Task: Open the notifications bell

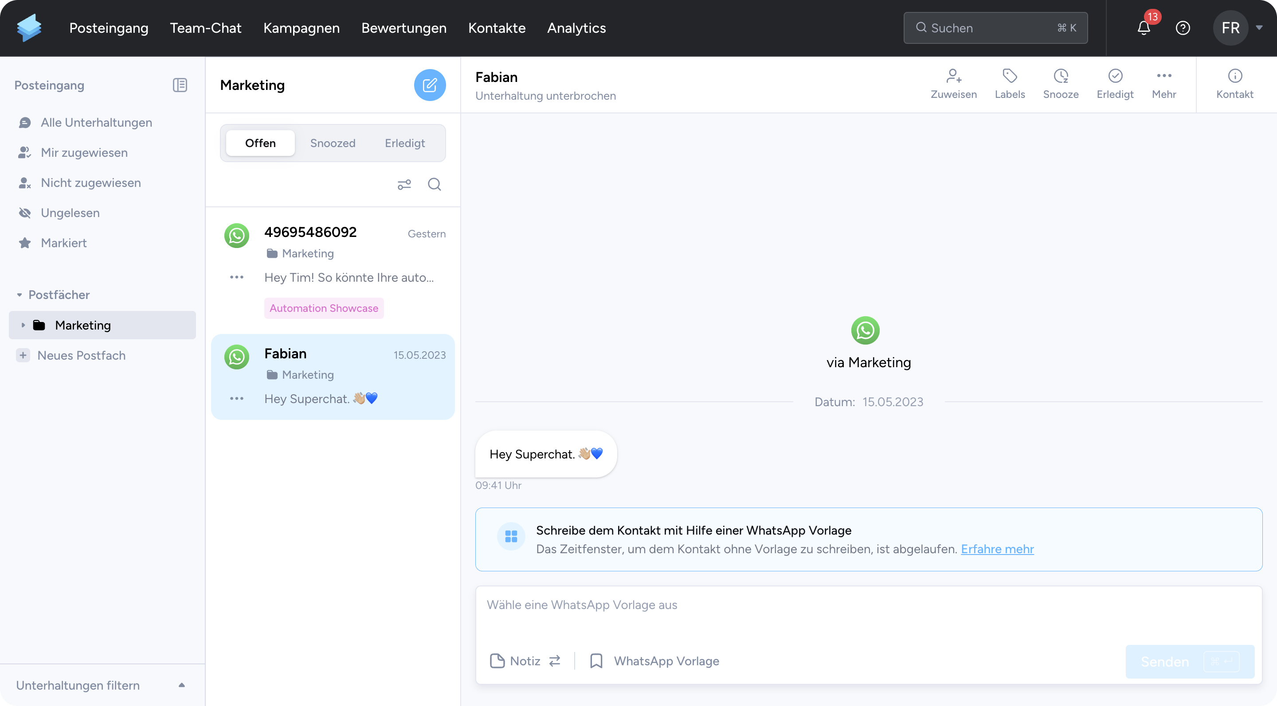Action: pos(1143,28)
